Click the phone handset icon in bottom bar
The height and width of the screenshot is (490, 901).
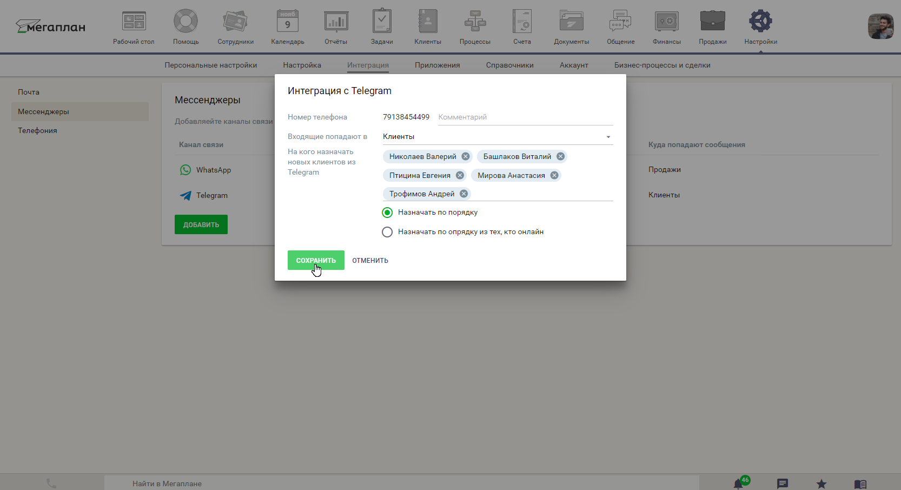tap(51, 484)
